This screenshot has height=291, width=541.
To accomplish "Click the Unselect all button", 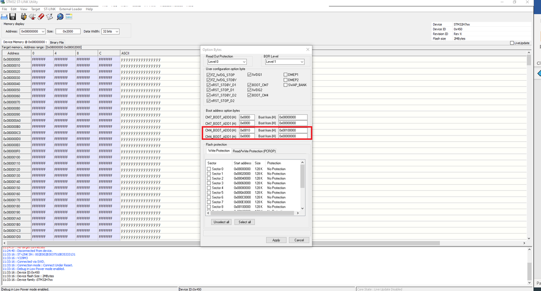I will pos(221,222).
